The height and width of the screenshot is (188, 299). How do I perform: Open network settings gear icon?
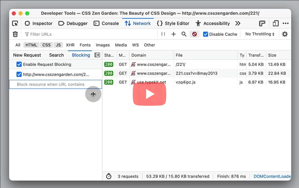(285, 34)
